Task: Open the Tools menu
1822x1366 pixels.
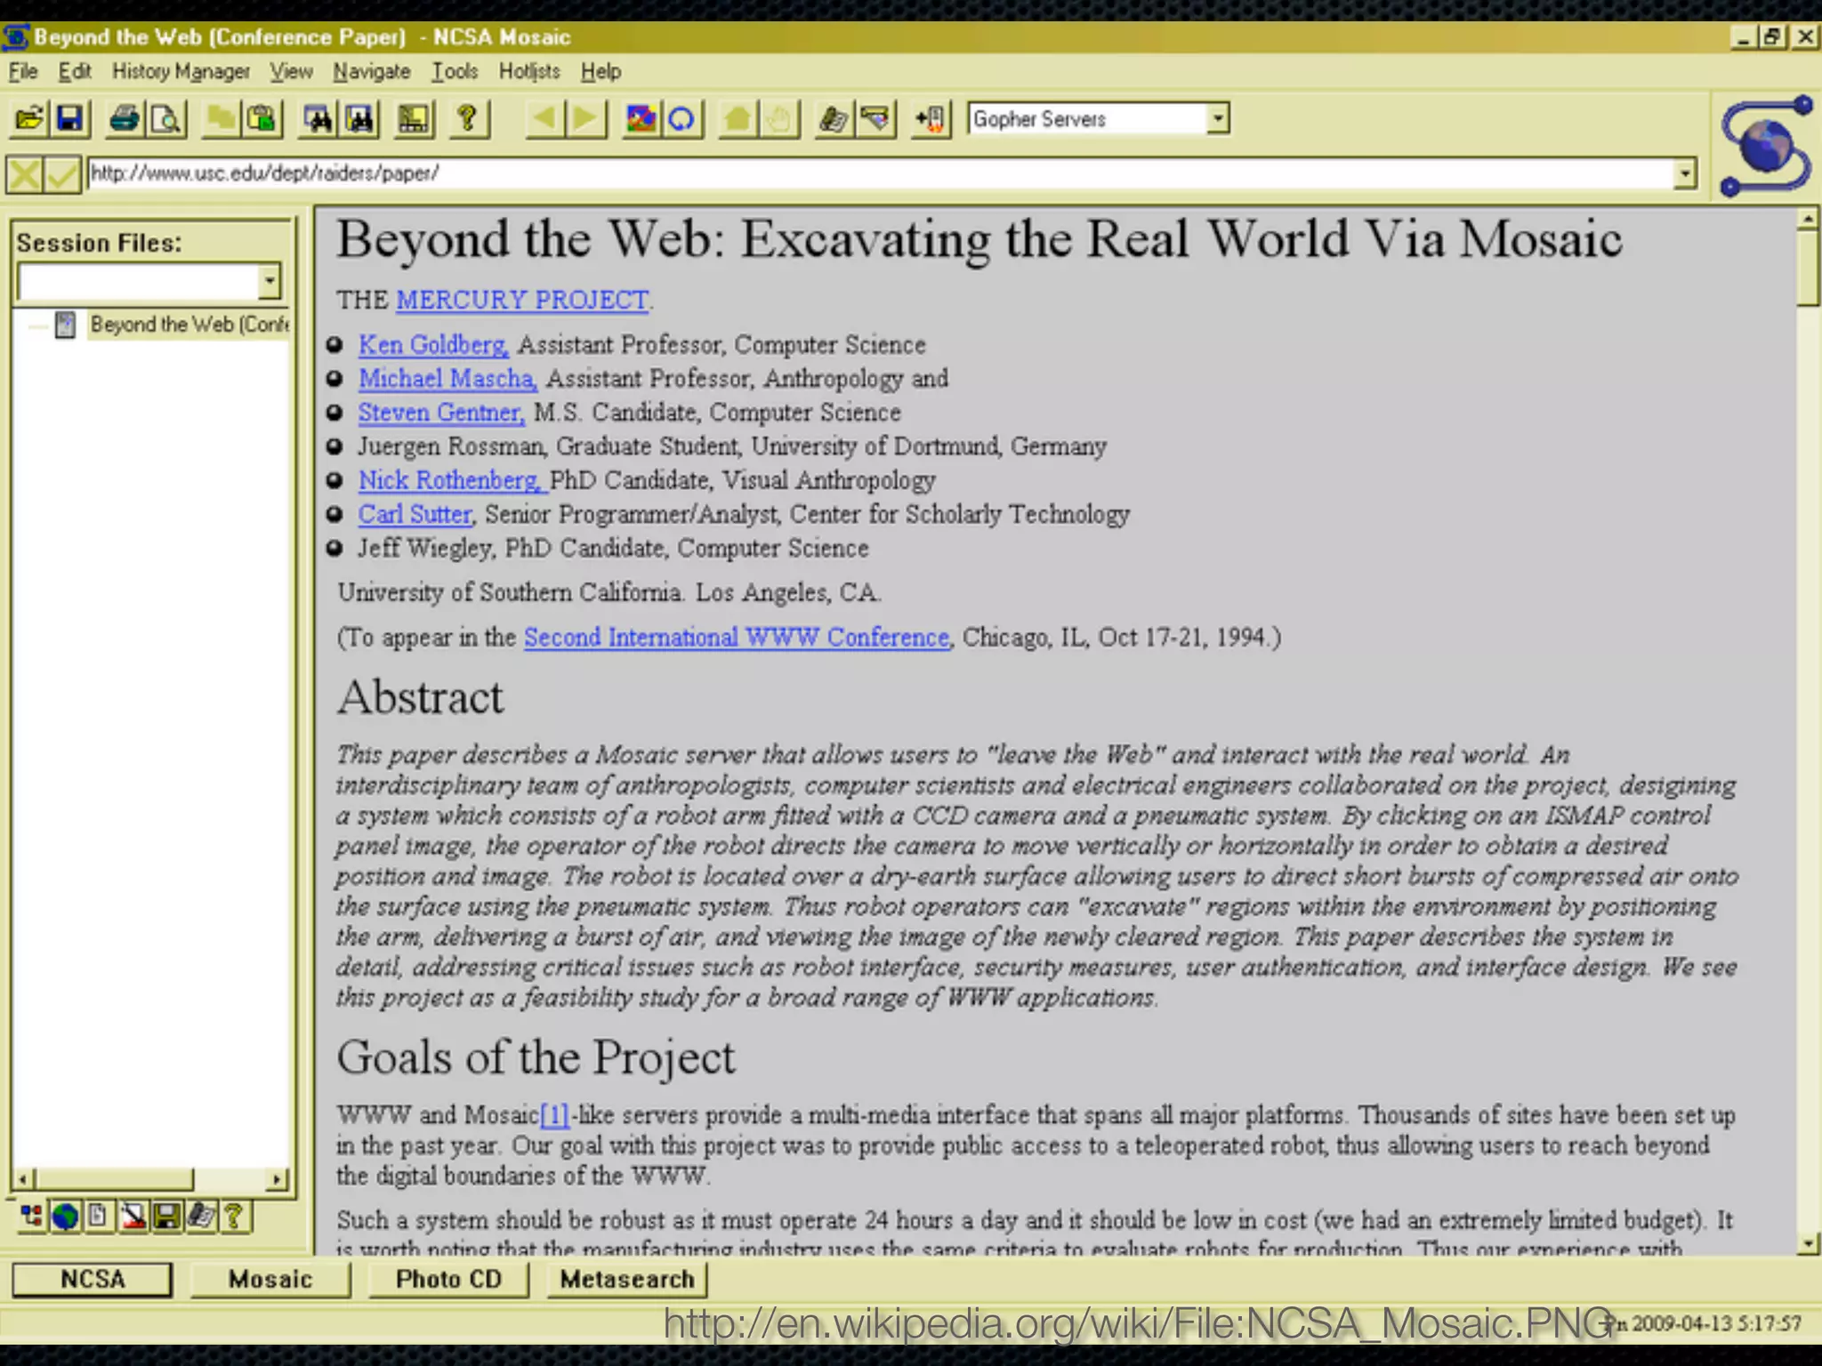Action: [455, 71]
